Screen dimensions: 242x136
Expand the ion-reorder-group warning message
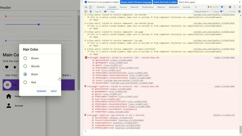[88, 23]
